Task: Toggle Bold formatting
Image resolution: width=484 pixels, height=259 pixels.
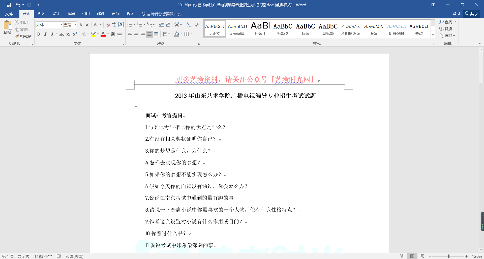Action: pyautogui.click(x=39, y=34)
